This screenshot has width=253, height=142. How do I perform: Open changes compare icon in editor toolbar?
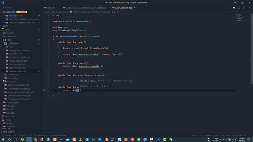(239, 8)
